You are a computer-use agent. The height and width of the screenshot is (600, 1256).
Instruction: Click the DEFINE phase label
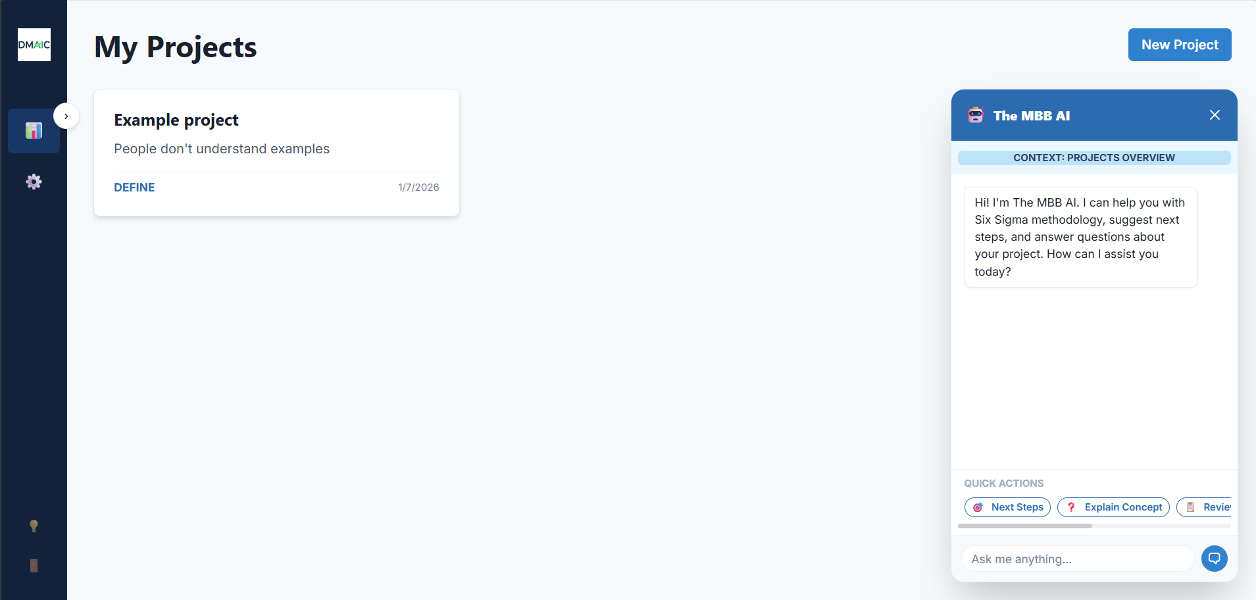point(134,187)
